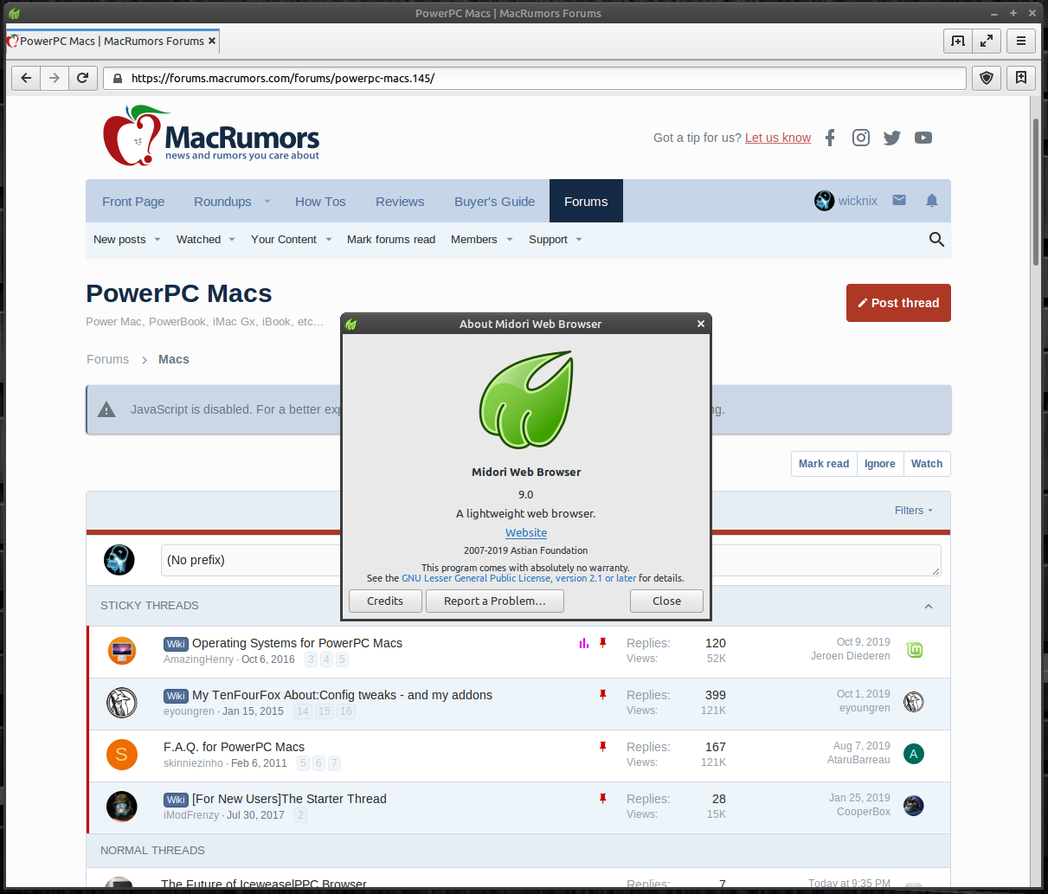Open the Buyer's Guide nav item
This screenshot has height=894, width=1048.
[x=494, y=202]
